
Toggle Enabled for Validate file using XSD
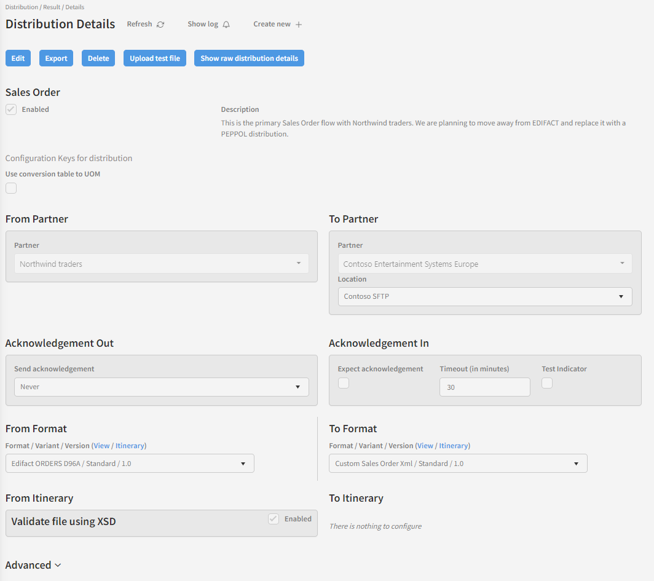point(274,519)
